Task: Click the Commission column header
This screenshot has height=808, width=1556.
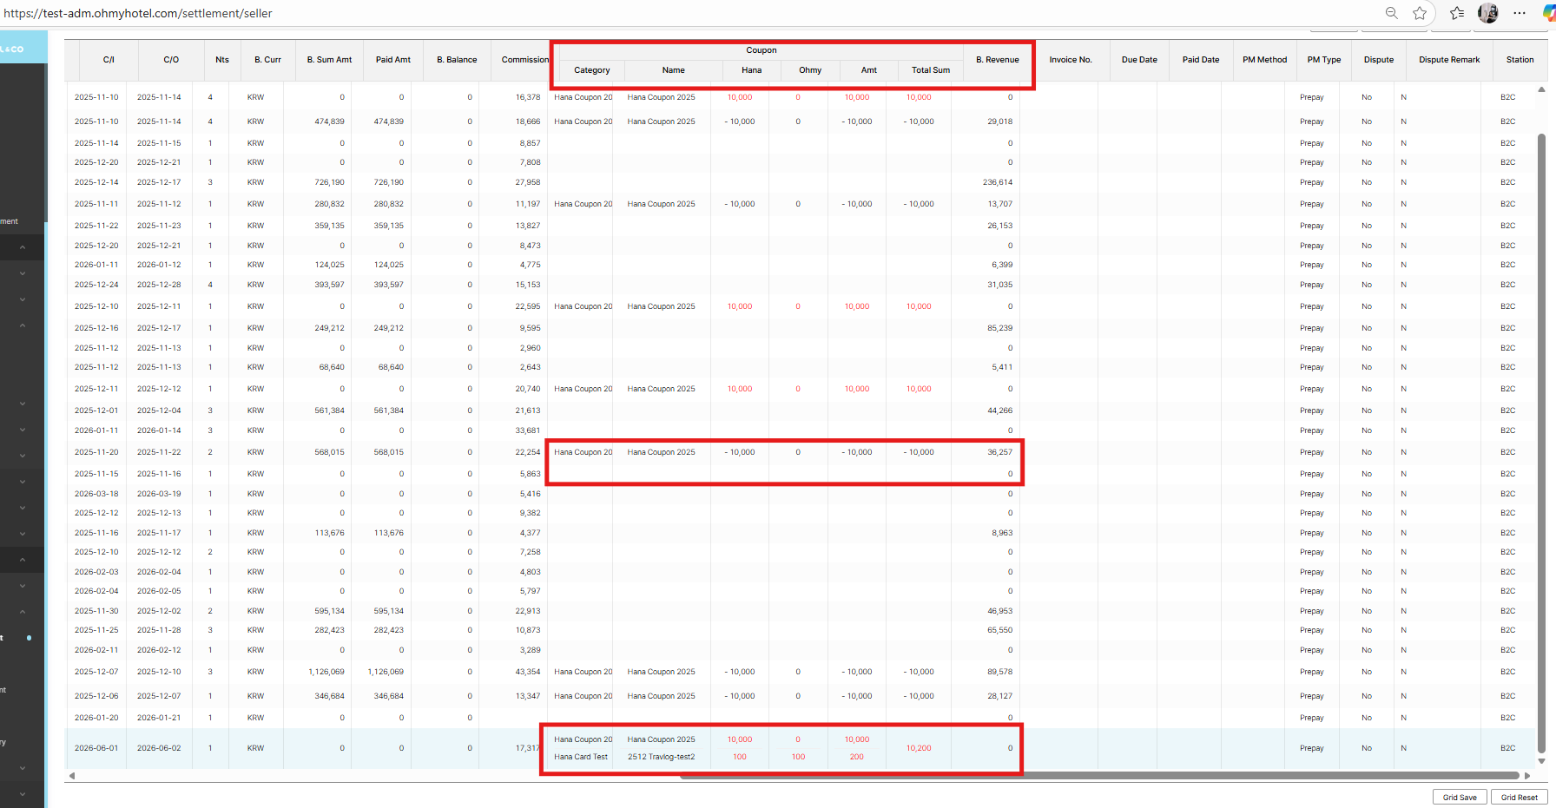Action: [524, 60]
